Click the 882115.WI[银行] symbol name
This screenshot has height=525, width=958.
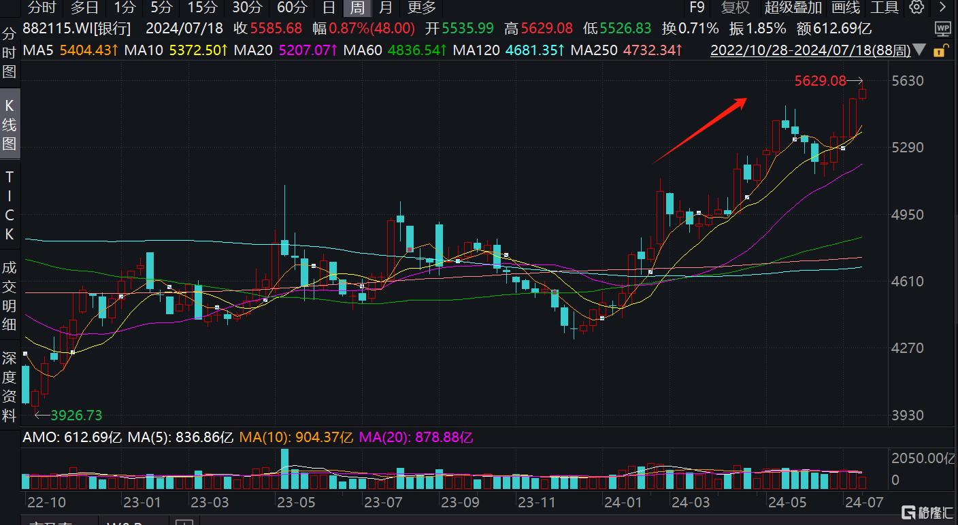tap(76, 29)
